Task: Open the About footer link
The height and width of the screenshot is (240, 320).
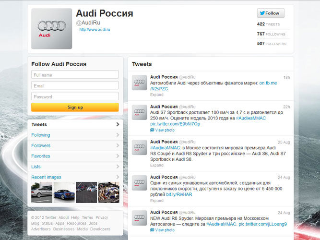Action: pyautogui.click(x=64, y=217)
